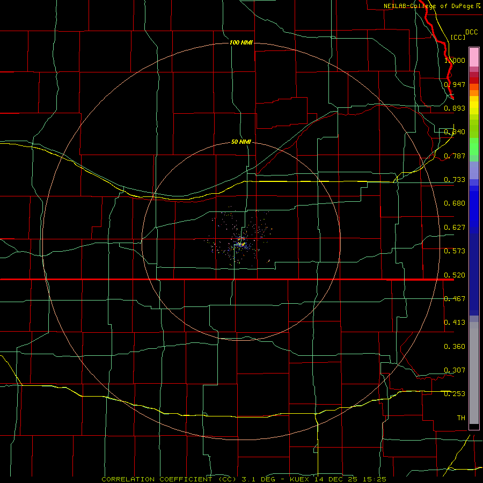This screenshot has width=483, height=483.
Task: Select the 0.253 legend value
Action: tap(455, 394)
